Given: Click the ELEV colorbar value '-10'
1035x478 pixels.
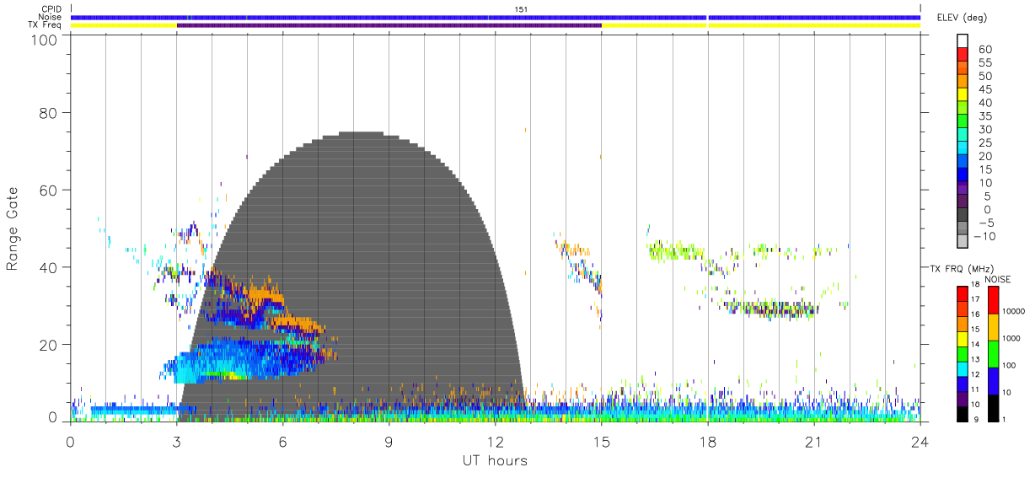Looking at the screenshot, I should pos(986,236).
